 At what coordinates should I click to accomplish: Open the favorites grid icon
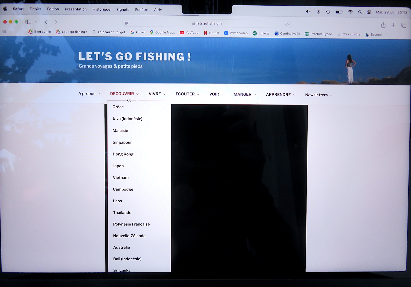click(x=4, y=31)
